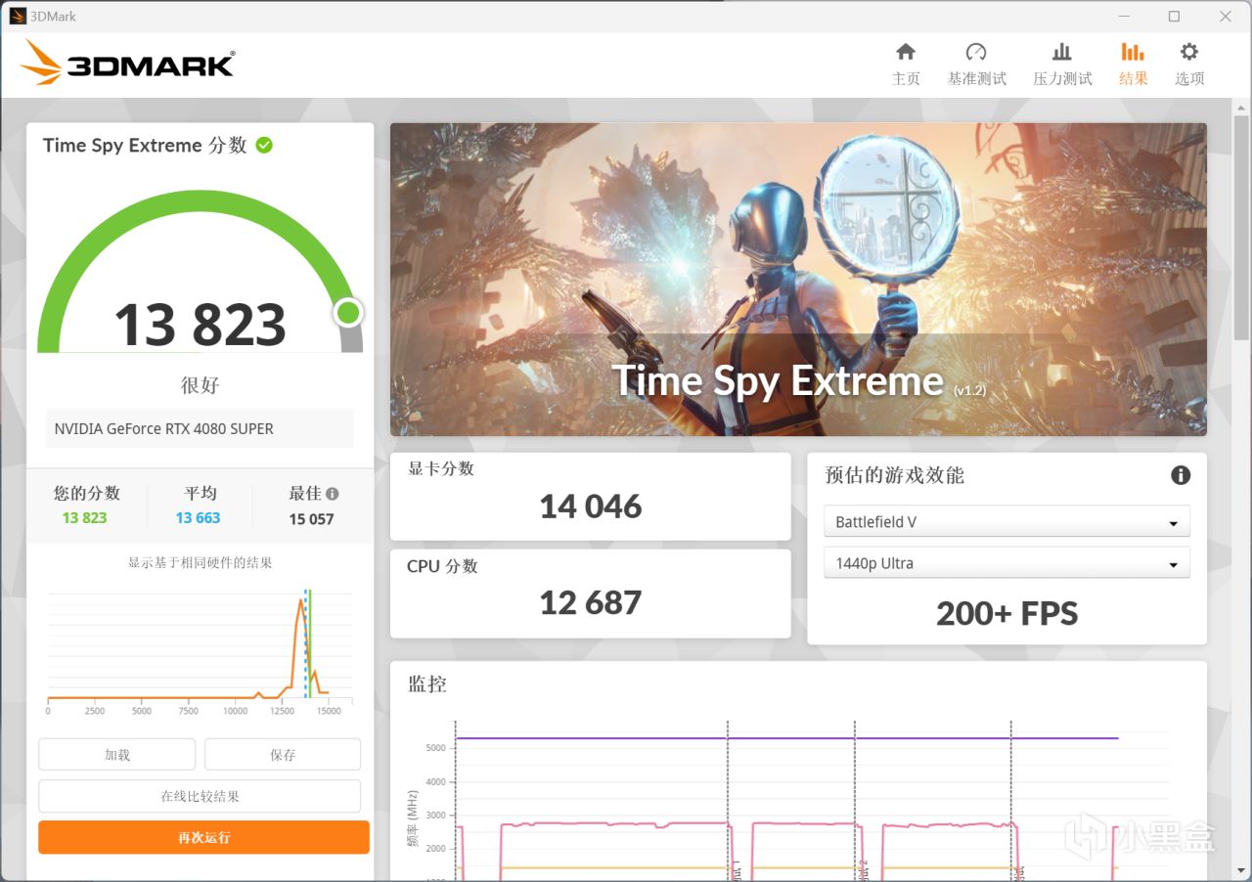Minimize the 3DMark window
Viewport: 1252px width, 882px height.
[1123, 16]
